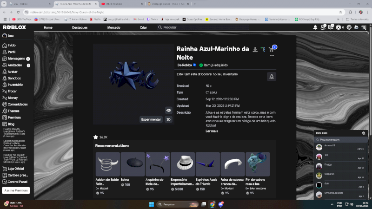The height and width of the screenshot is (209, 372).
Task: Open the settings gear in Roblox header
Action: 349,27
